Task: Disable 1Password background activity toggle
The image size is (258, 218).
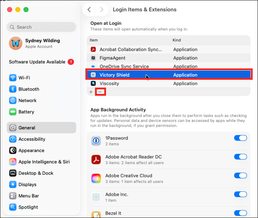Action: pyautogui.click(x=241, y=138)
